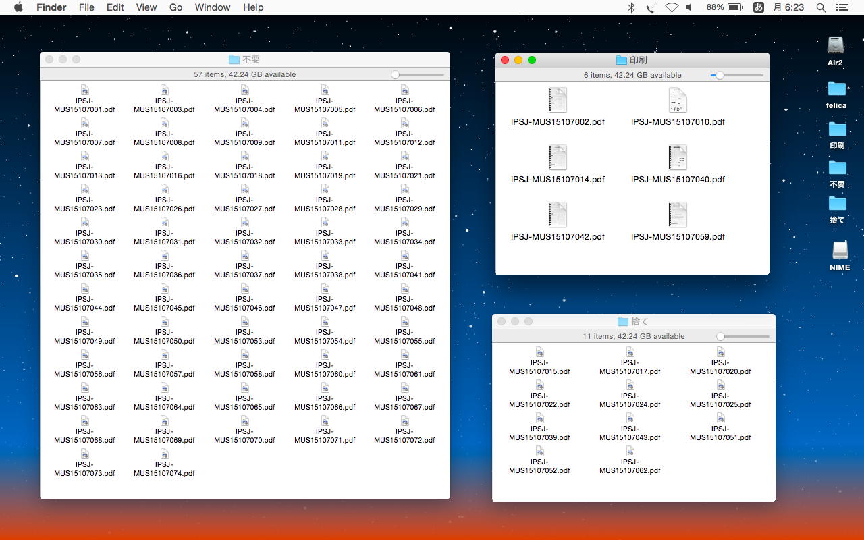Viewport: 864px width, 540px height.
Task: Select IPSJ-MUS15107015.pdf in 捨て window
Action: tap(539, 352)
